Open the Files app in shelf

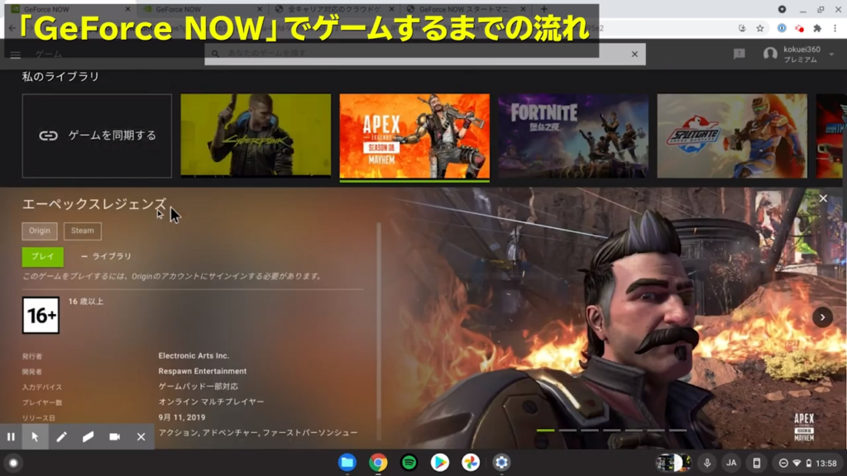347,463
